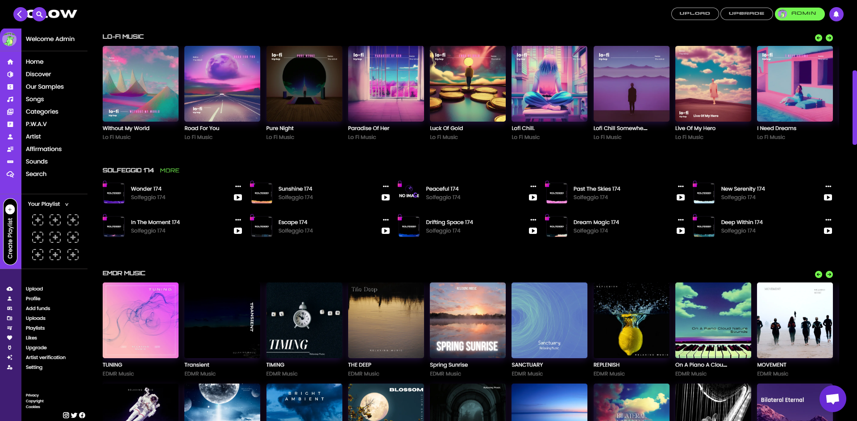The height and width of the screenshot is (421, 857).
Task: Click the Upload cloud icon near the bottom sidebar
Action: click(10, 288)
